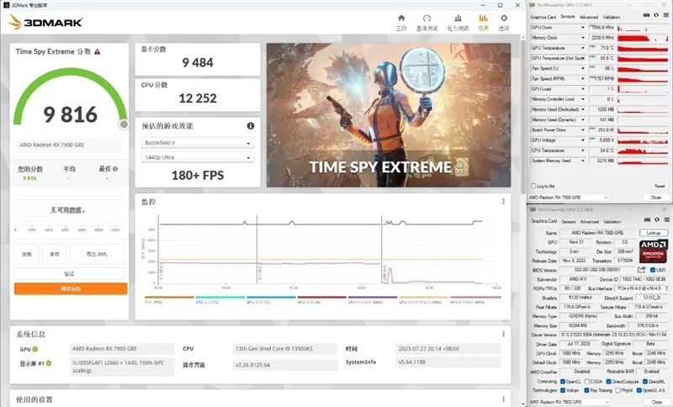Open GPU selector dropdown in GPU-Z Graphics Card window
Screen dimensions: 673x407
coord(569,402)
